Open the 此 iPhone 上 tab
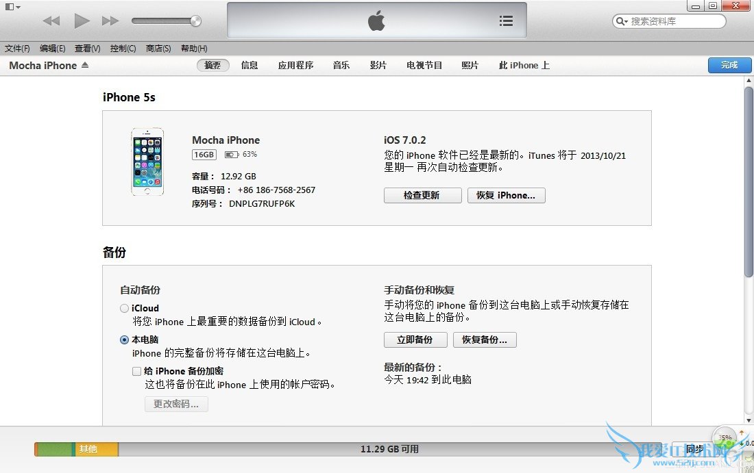 (524, 65)
